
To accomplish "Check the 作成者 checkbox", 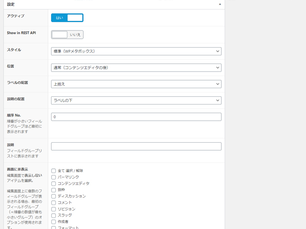I will [54, 222].
